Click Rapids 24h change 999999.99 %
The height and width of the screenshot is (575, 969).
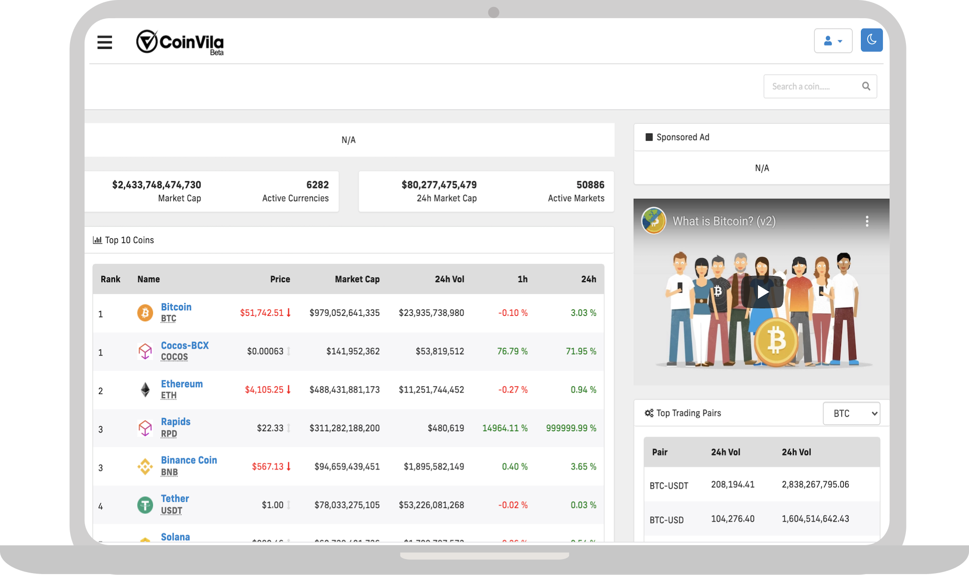tap(571, 428)
